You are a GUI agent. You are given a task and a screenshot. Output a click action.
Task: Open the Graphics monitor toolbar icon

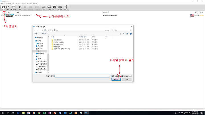(49, 8)
